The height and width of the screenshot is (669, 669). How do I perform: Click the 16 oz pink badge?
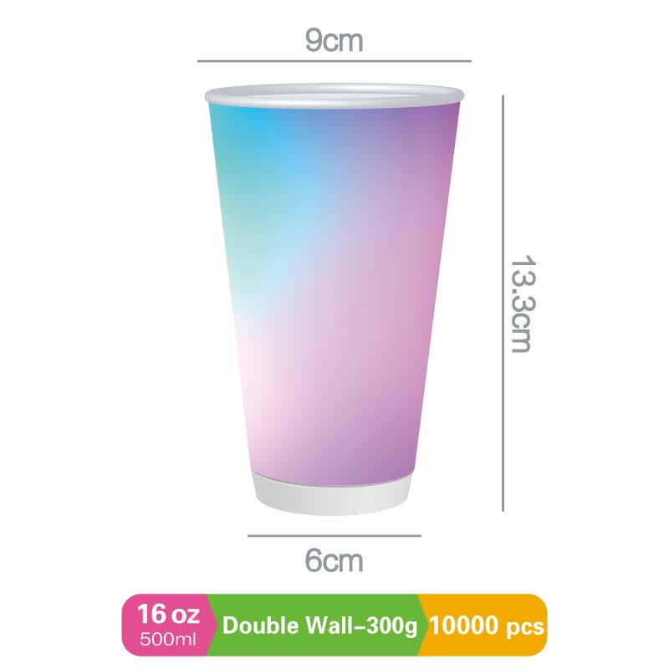coord(169,625)
